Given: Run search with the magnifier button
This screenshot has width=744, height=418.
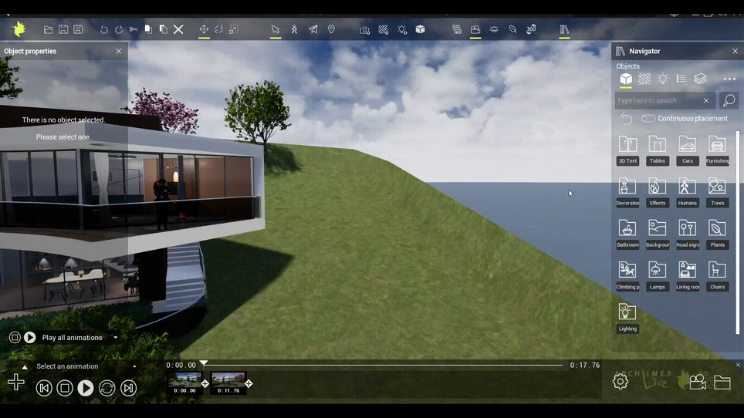Looking at the screenshot, I should click(729, 100).
